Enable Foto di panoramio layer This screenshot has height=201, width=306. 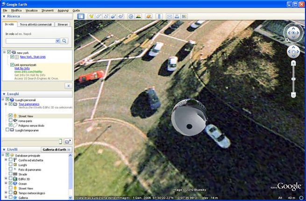[x=11, y=169]
